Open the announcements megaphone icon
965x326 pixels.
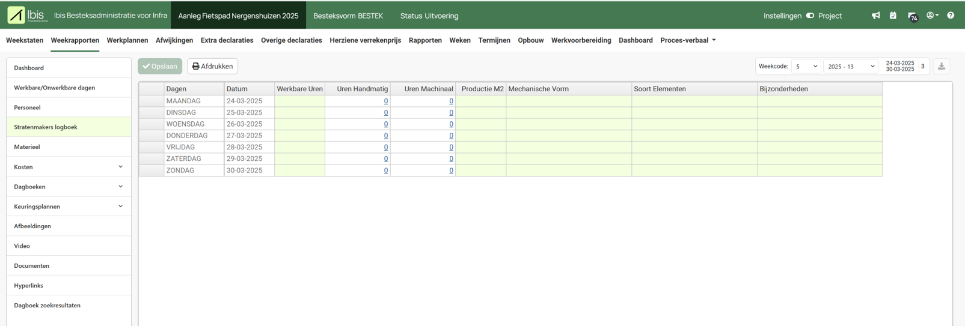(x=876, y=16)
